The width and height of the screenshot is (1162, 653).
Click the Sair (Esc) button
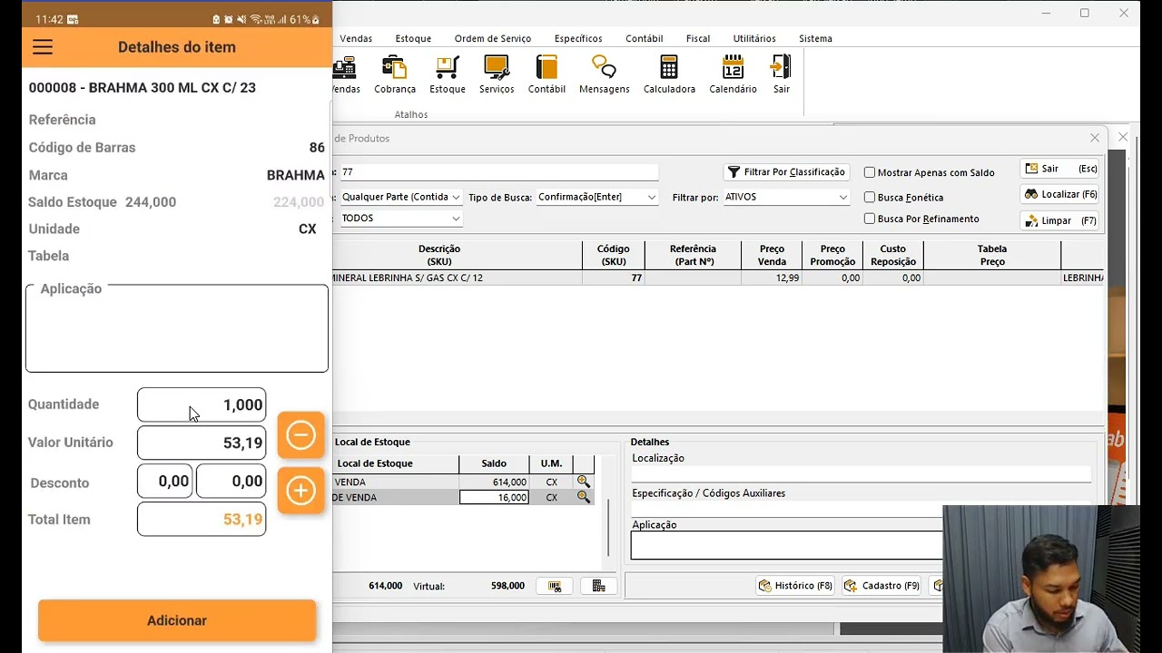1060,169
